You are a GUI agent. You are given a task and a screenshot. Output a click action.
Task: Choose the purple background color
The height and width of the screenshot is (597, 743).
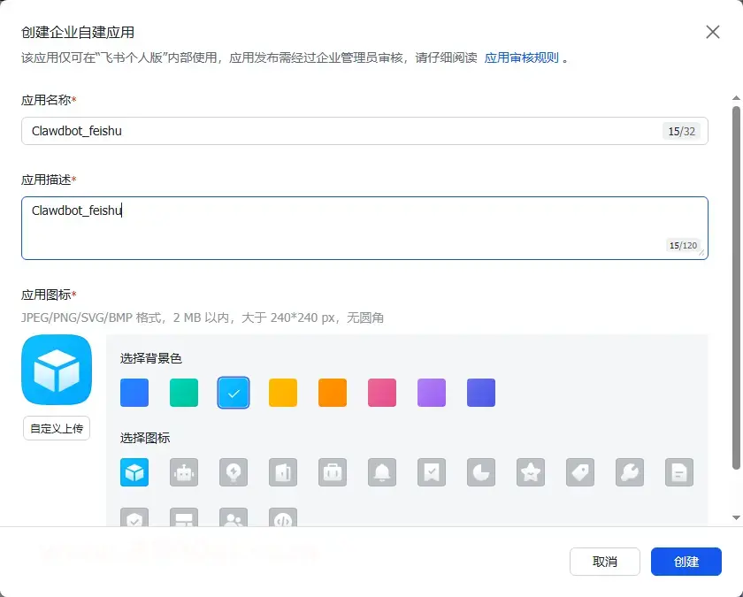click(x=432, y=393)
